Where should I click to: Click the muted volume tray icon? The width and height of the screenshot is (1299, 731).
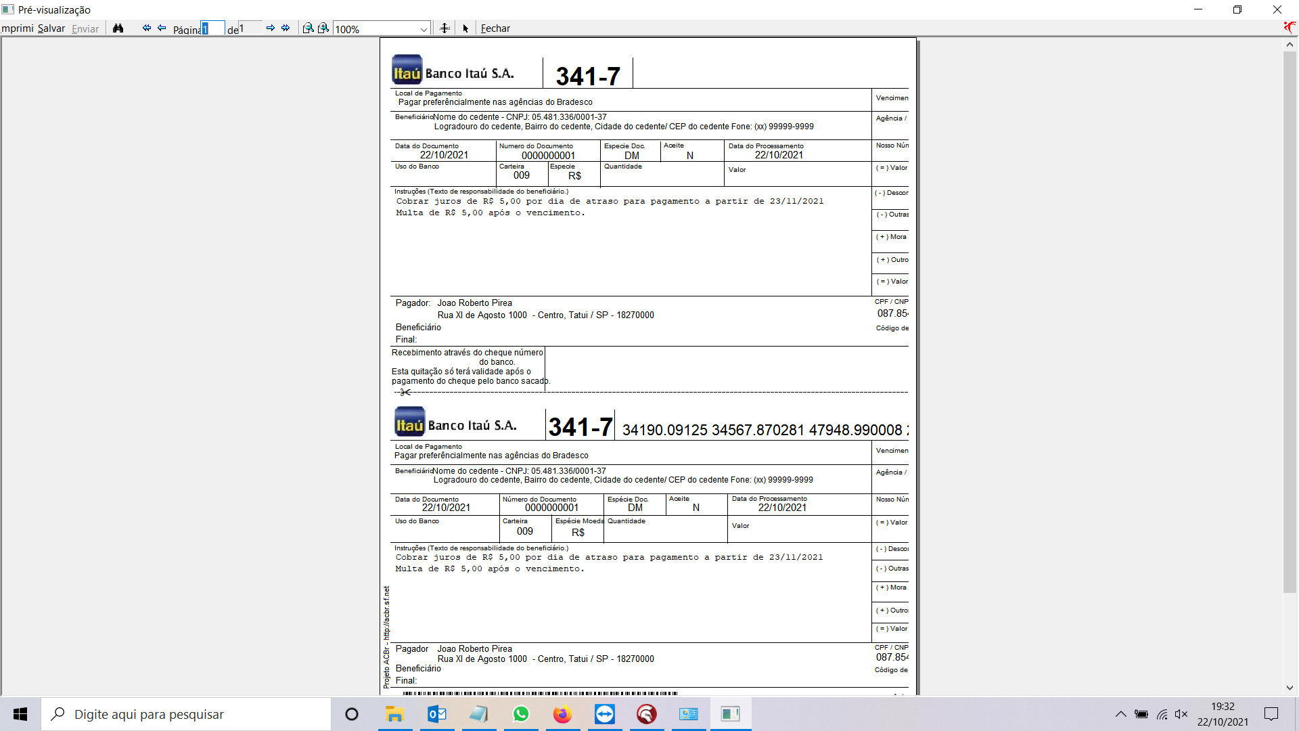point(1182,714)
